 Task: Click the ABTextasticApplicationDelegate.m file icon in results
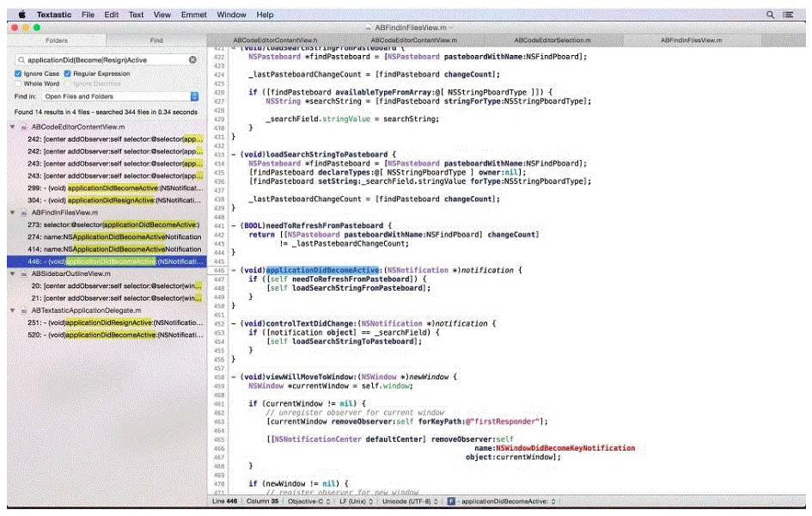[24, 310]
